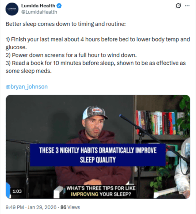Open the 86 Views count
The height and width of the screenshot is (214, 196).
point(70,207)
